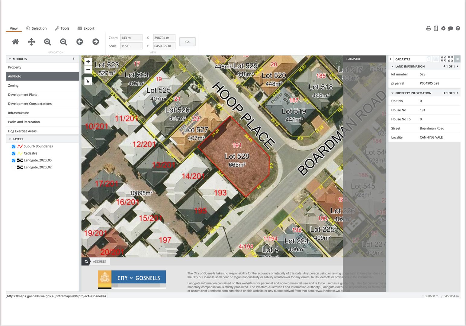The image size is (466, 326).
Task: Open the table view icon in Cadastre panel
Action: (x=435, y=59)
